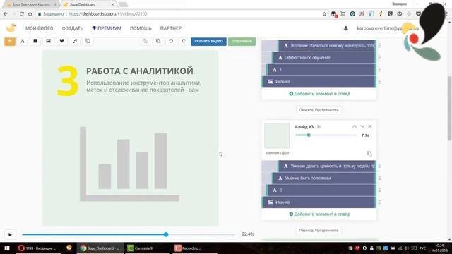The height and width of the screenshot is (254, 452).
Task: Open the СОЗДАТЬ menu
Action: (x=73, y=28)
